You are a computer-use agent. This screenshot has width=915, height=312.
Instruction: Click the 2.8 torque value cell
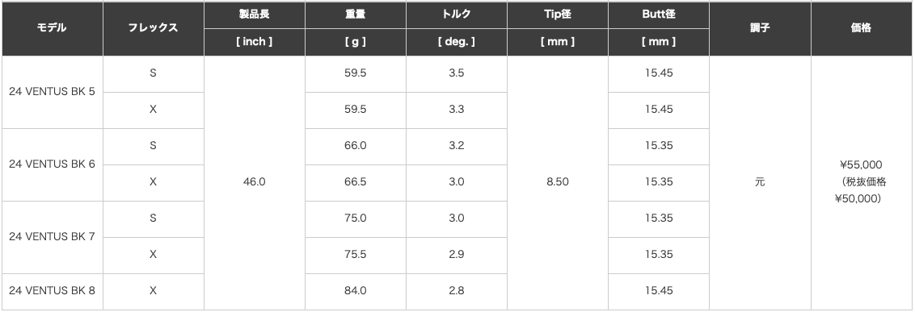click(457, 291)
